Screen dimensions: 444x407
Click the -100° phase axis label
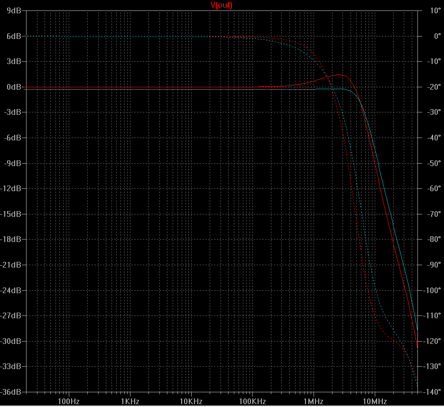click(432, 290)
